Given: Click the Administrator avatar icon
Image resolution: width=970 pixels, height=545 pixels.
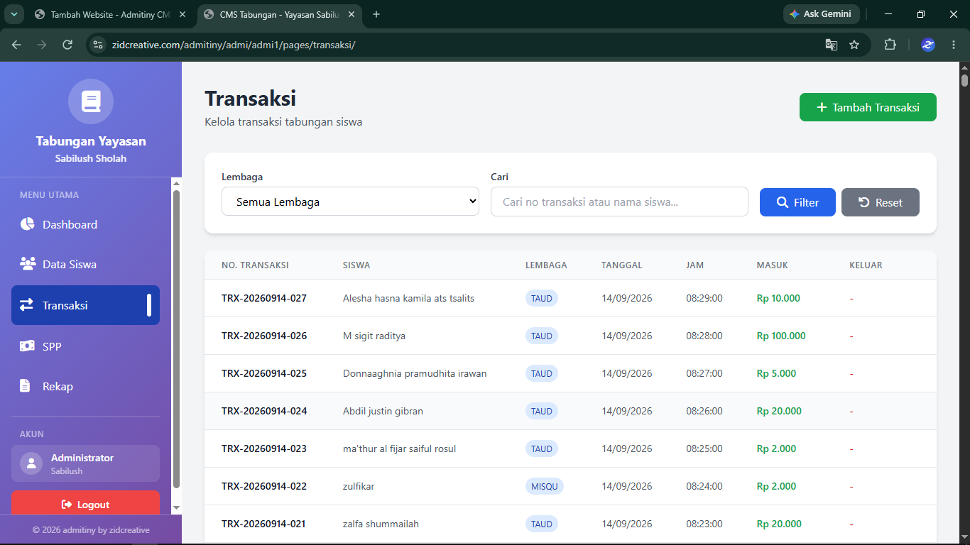Looking at the screenshot, I should point(31,463).
